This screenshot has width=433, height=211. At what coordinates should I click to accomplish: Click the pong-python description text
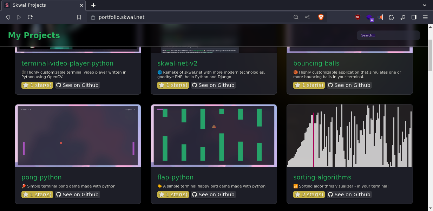tap(68, 186)
